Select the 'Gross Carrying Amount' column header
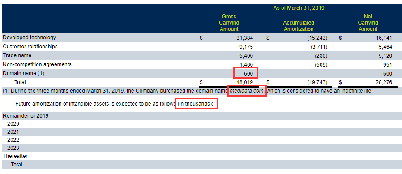The image size is (402, 174). click(x=229, y=23)
